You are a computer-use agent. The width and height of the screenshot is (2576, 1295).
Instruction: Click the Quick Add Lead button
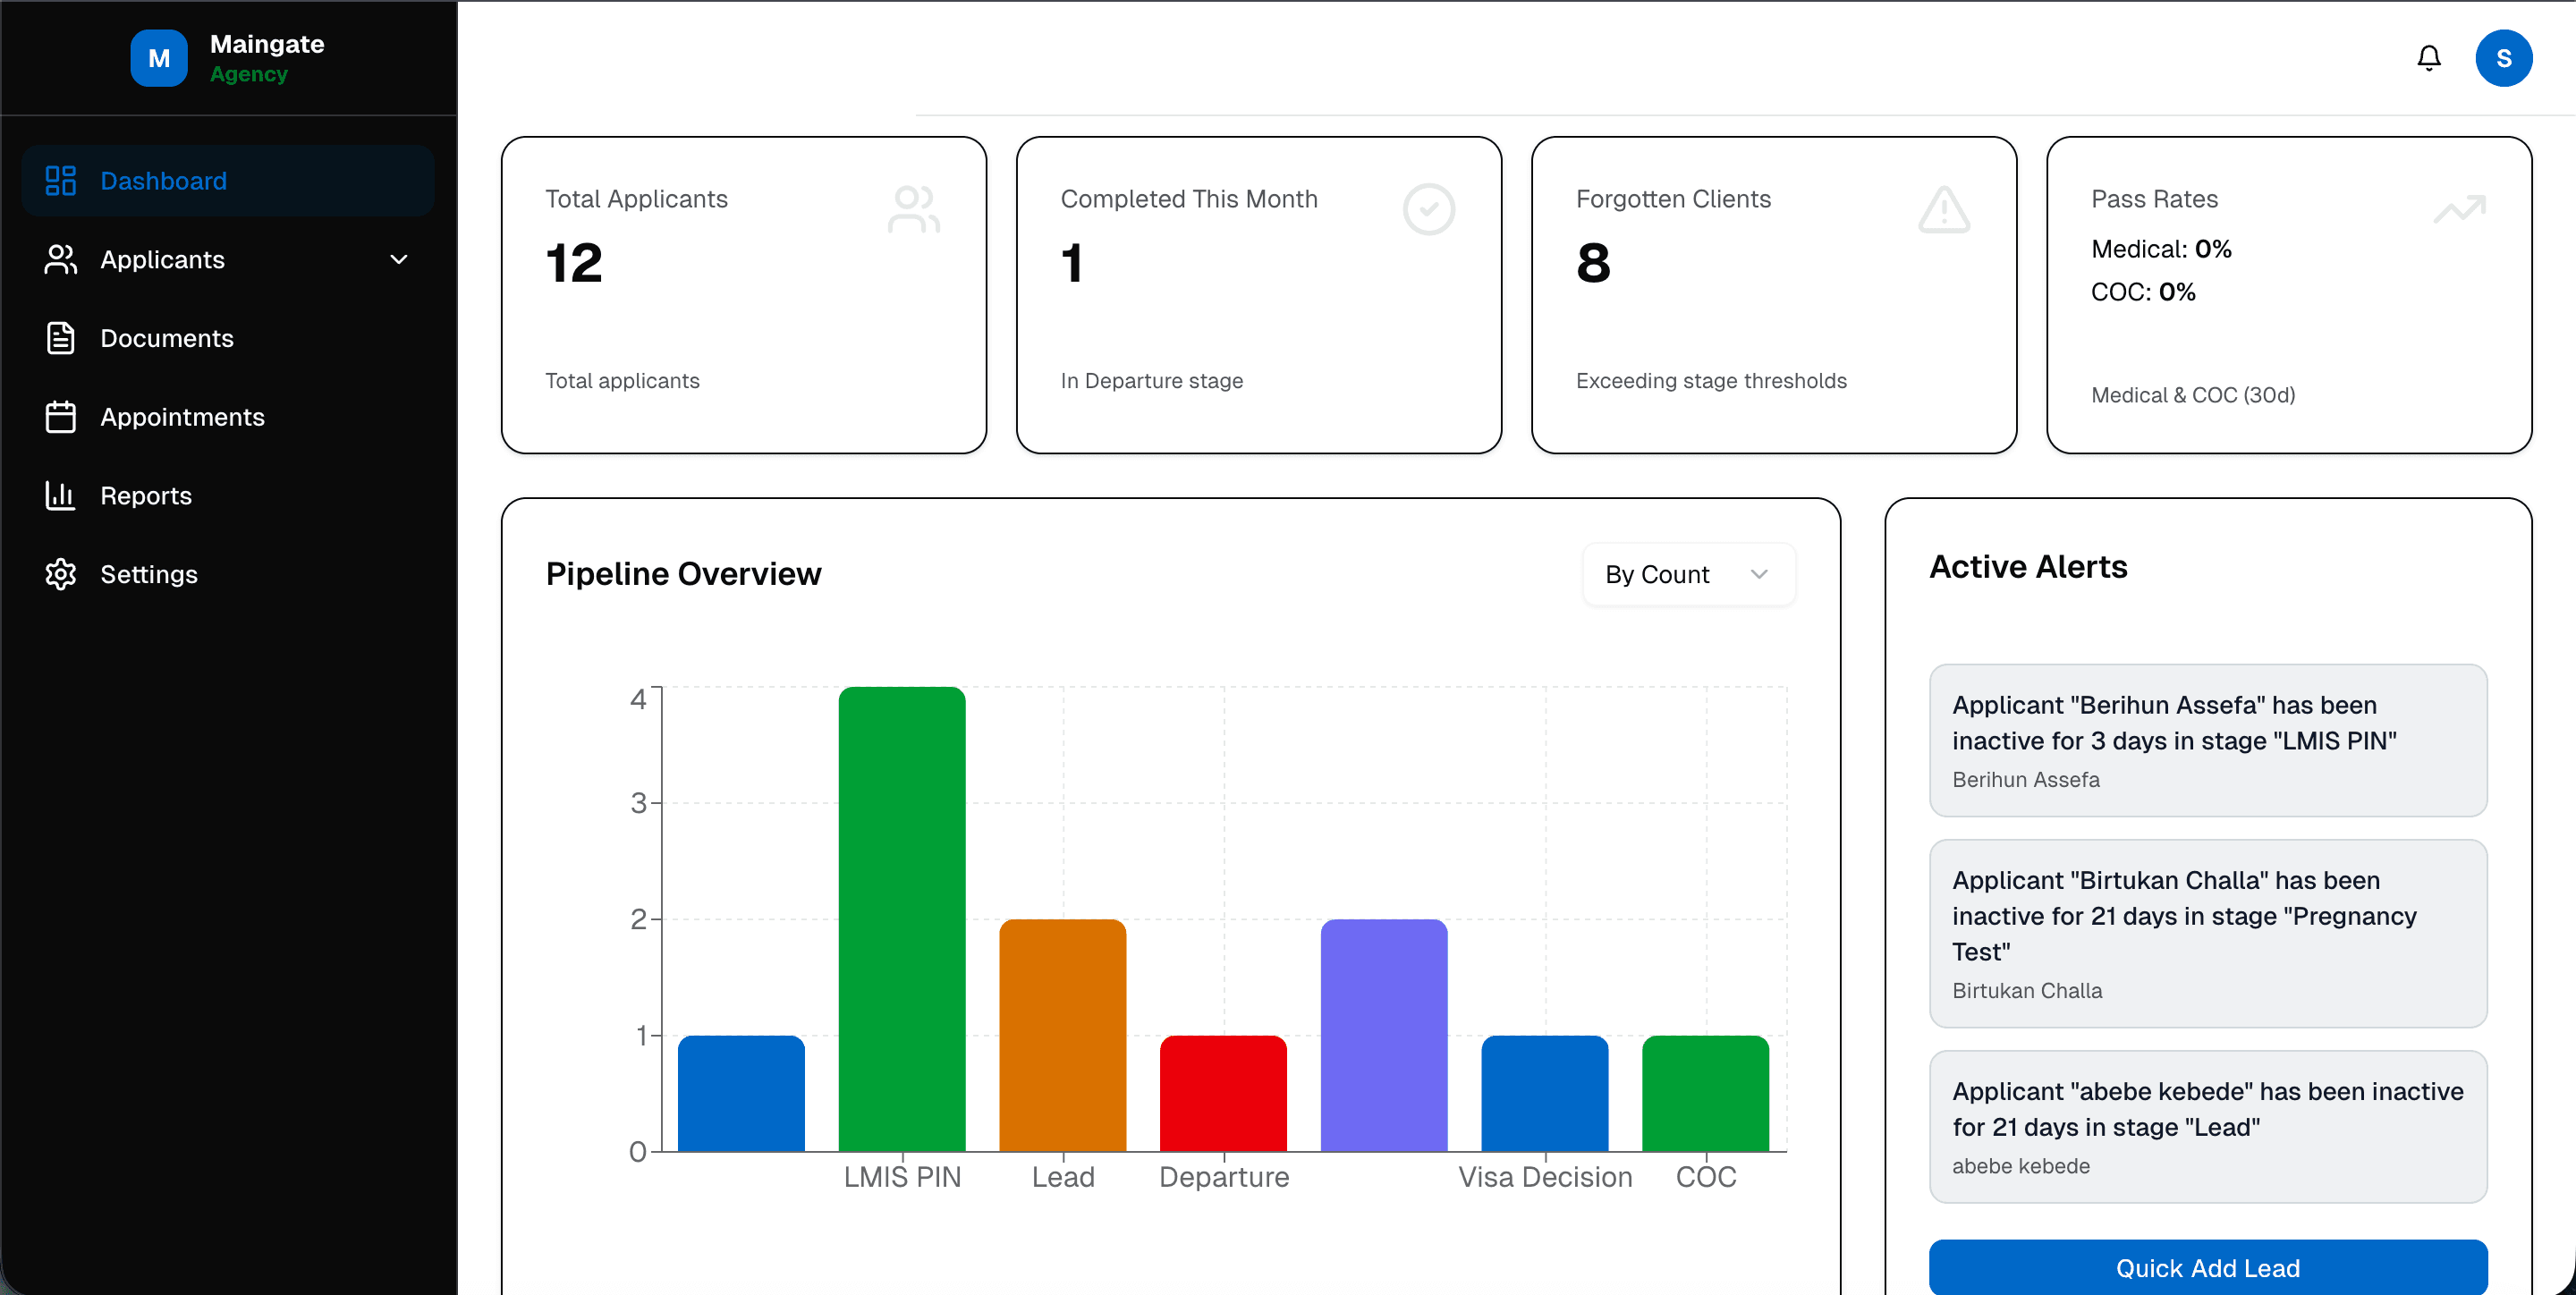coord(2207,1267)
